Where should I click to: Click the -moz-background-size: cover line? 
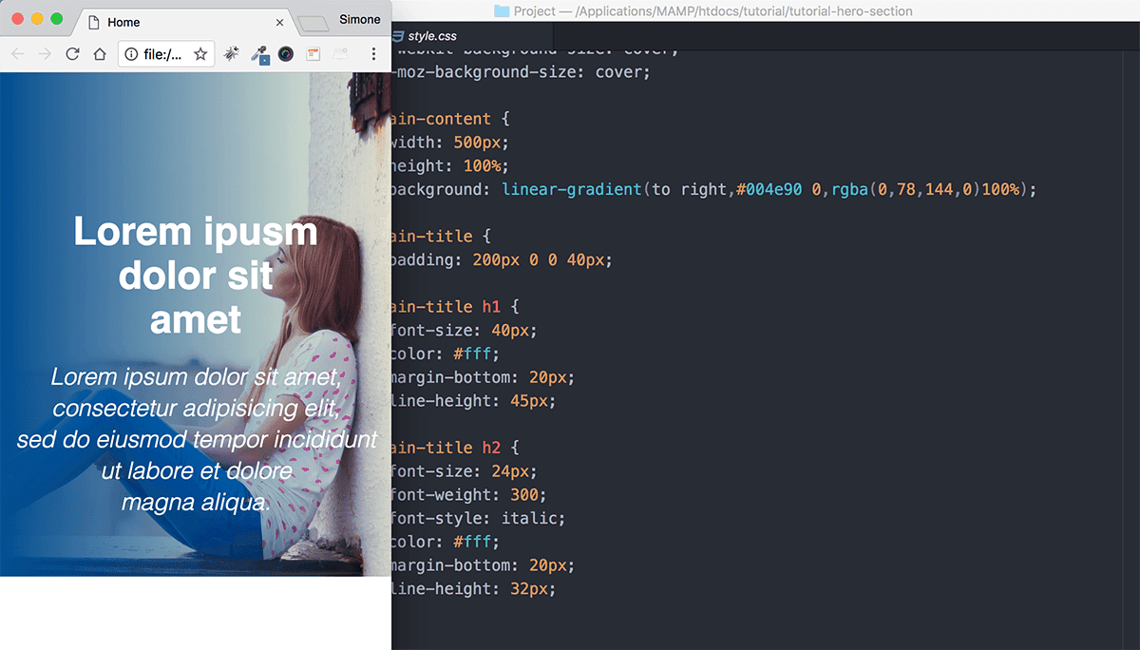(x=521, y=72)
